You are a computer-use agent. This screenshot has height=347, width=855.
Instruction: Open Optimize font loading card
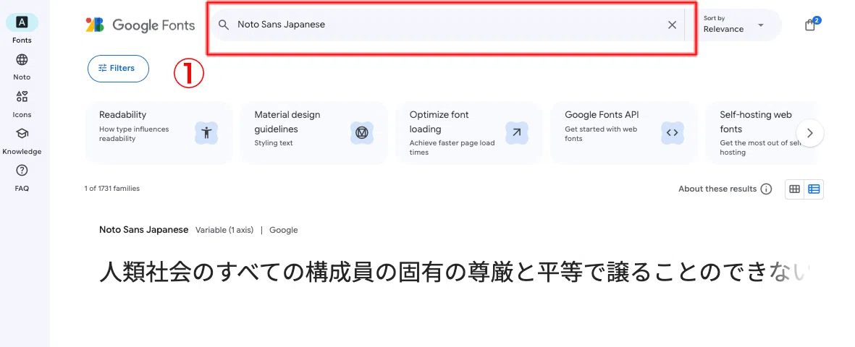click(x=469, y=133)
